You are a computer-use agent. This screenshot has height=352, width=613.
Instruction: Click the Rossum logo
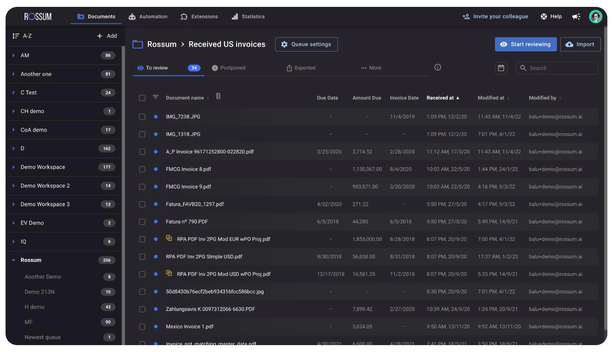pos(38,16)
